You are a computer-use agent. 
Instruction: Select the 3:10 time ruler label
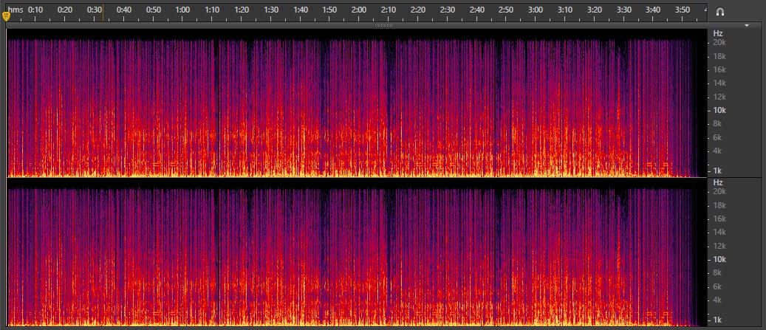(x=565, y=10)
